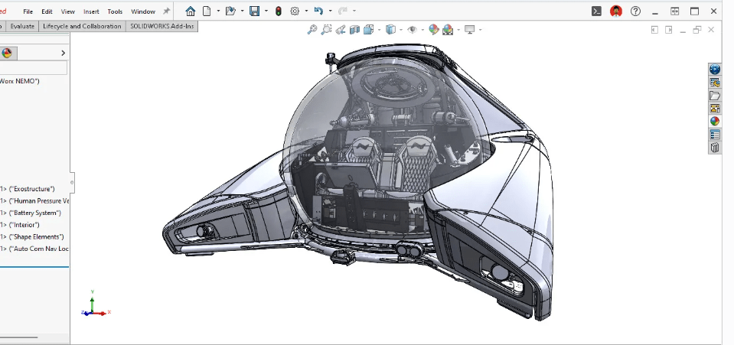Image resolution: width=734 pixels, height=345 pixels.
Task: Switch to Lifecycle and Collaboration tab
Action: (x=82, y=26)
